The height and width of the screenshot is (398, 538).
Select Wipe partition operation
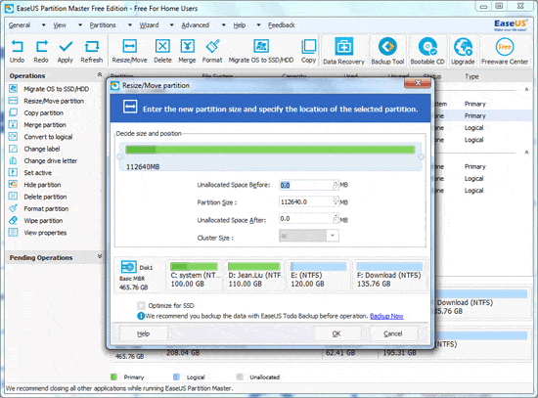tap(35, 221)
